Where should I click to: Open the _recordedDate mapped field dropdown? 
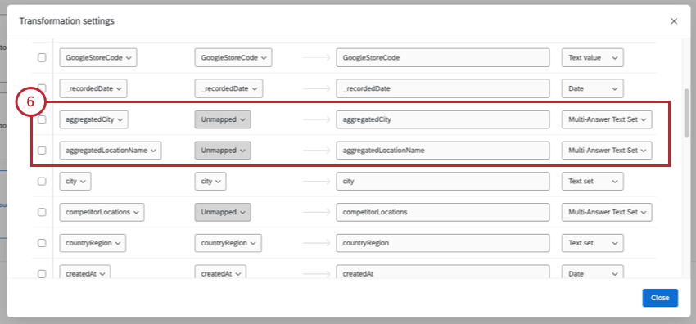coord(228,88)
